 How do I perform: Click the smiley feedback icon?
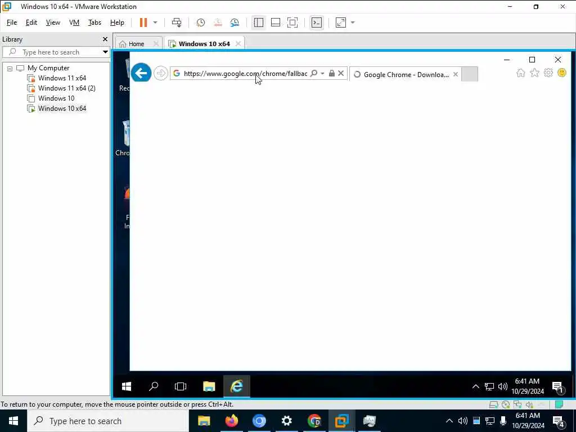point(562,73)
